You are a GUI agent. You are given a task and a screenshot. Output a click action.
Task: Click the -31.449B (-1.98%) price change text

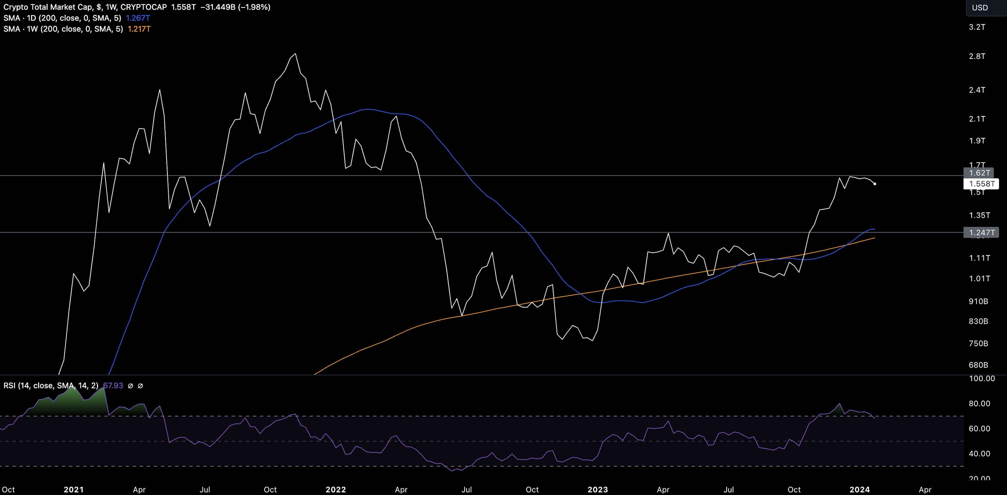click(x=235, y=7)
